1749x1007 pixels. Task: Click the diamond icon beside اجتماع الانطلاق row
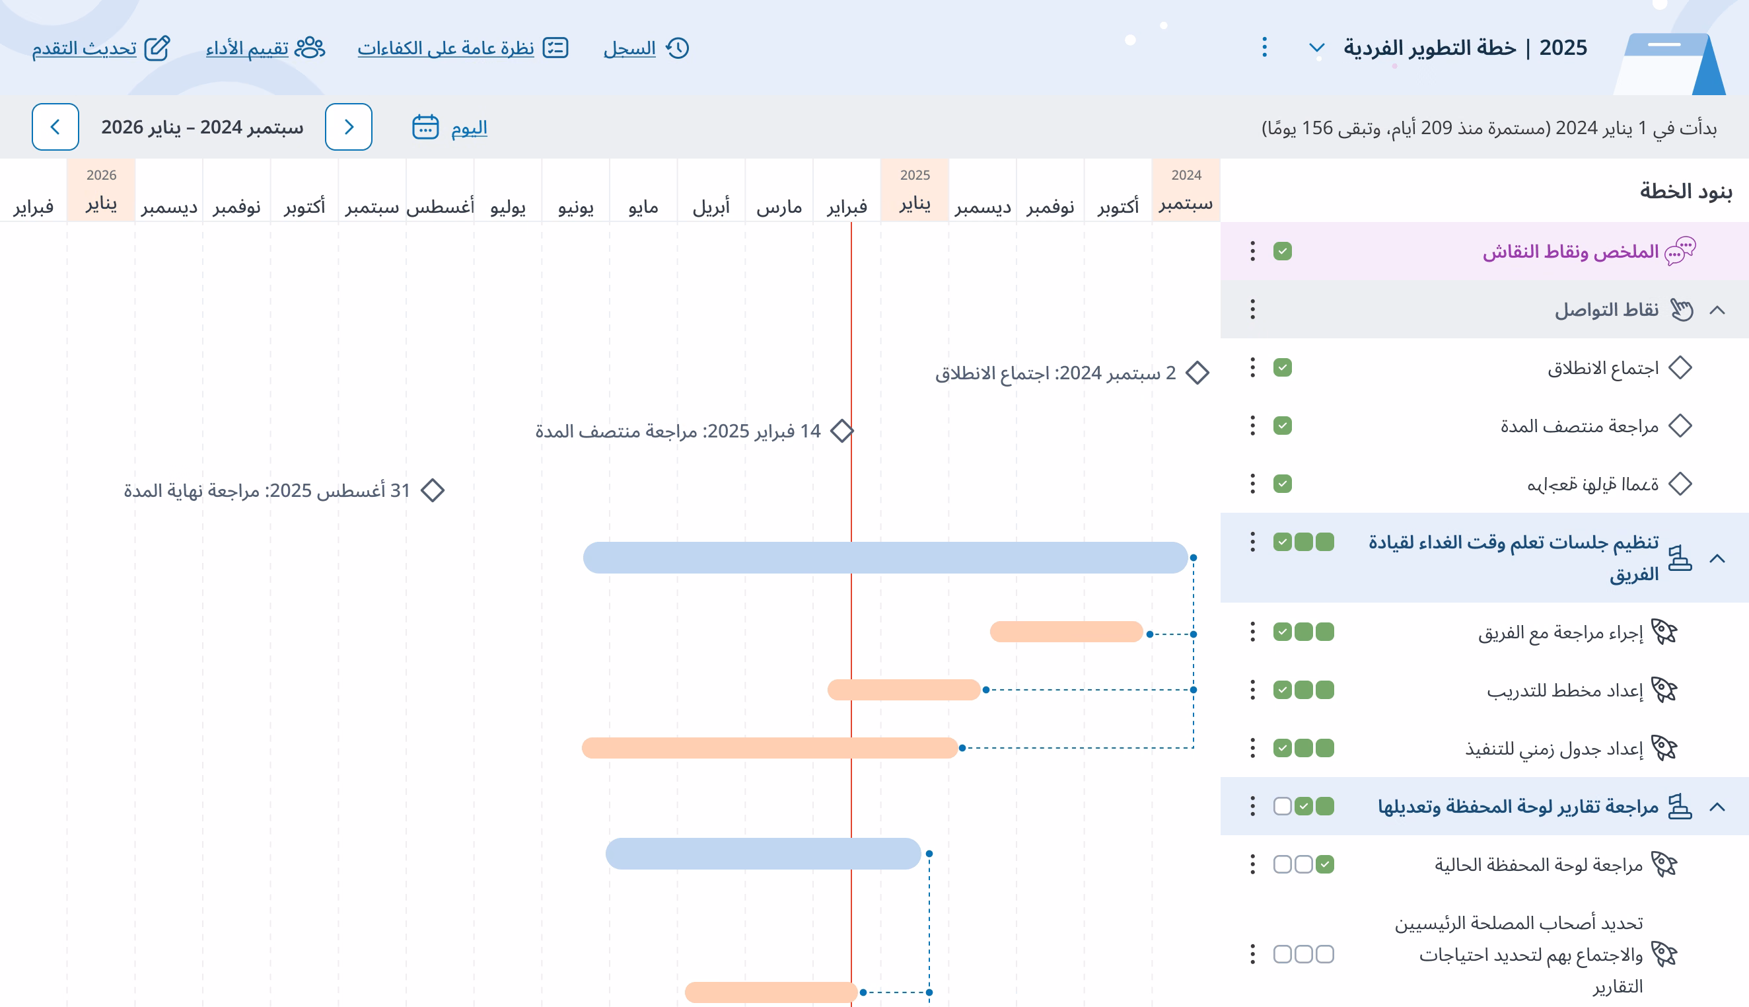coord(1680,367)
